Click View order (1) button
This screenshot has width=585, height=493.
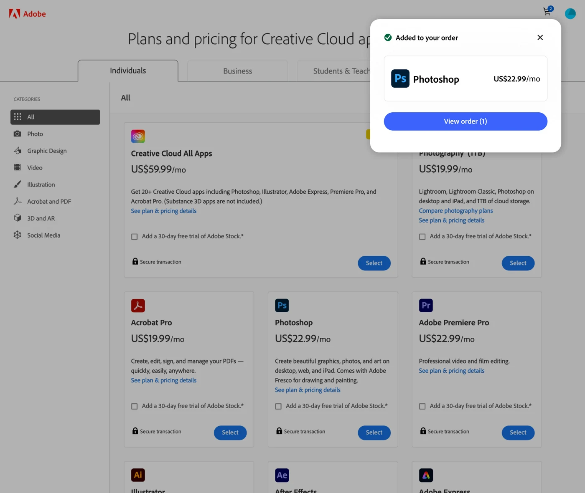[465, 121]
